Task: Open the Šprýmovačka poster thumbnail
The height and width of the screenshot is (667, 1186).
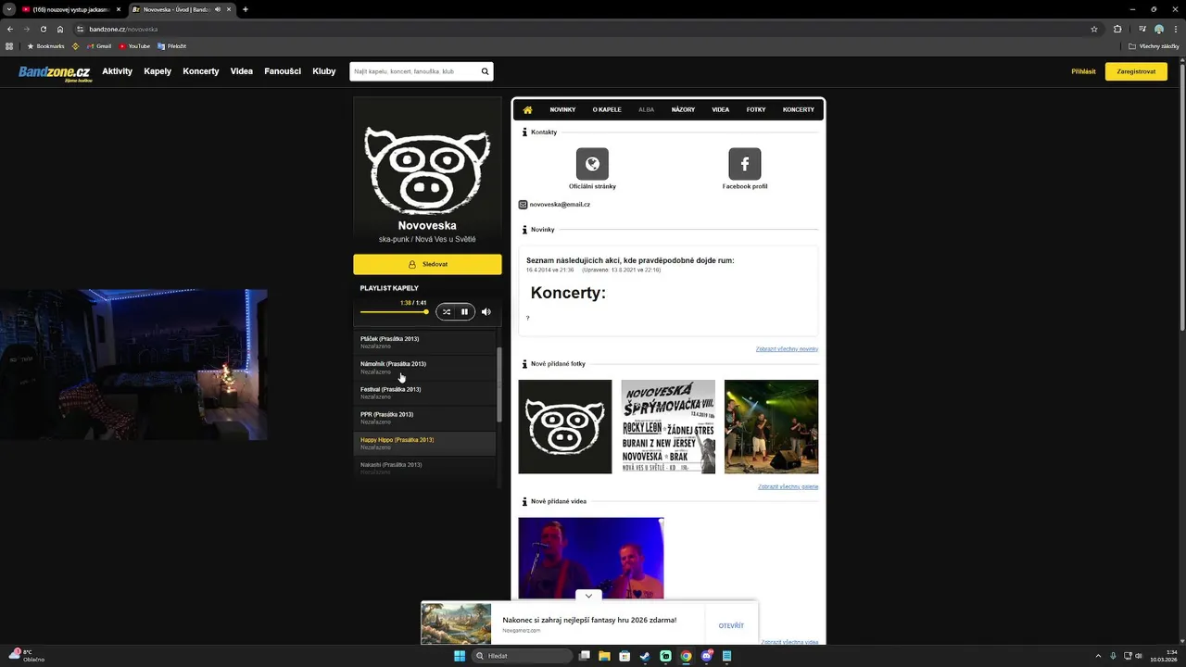Action: click(x=668, y=427)
